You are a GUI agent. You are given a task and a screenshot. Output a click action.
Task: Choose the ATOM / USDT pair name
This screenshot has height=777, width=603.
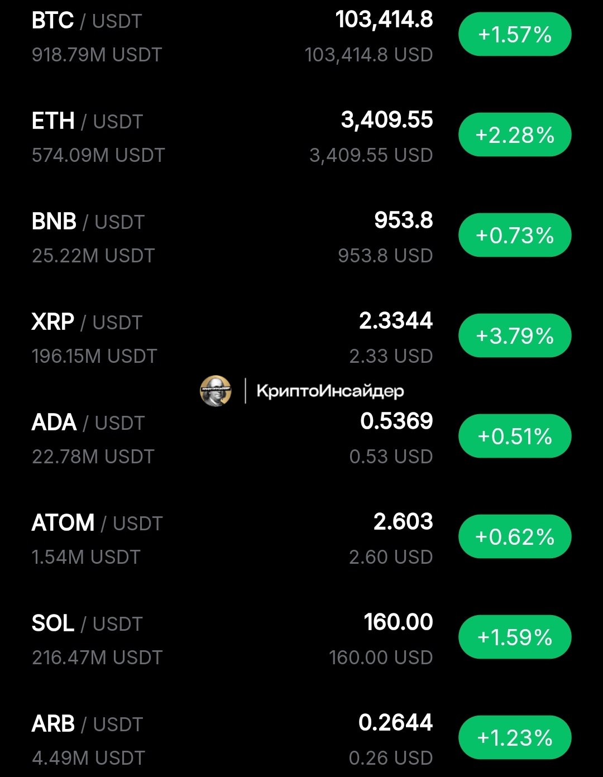pyautogui.click(x=97, y=524)
